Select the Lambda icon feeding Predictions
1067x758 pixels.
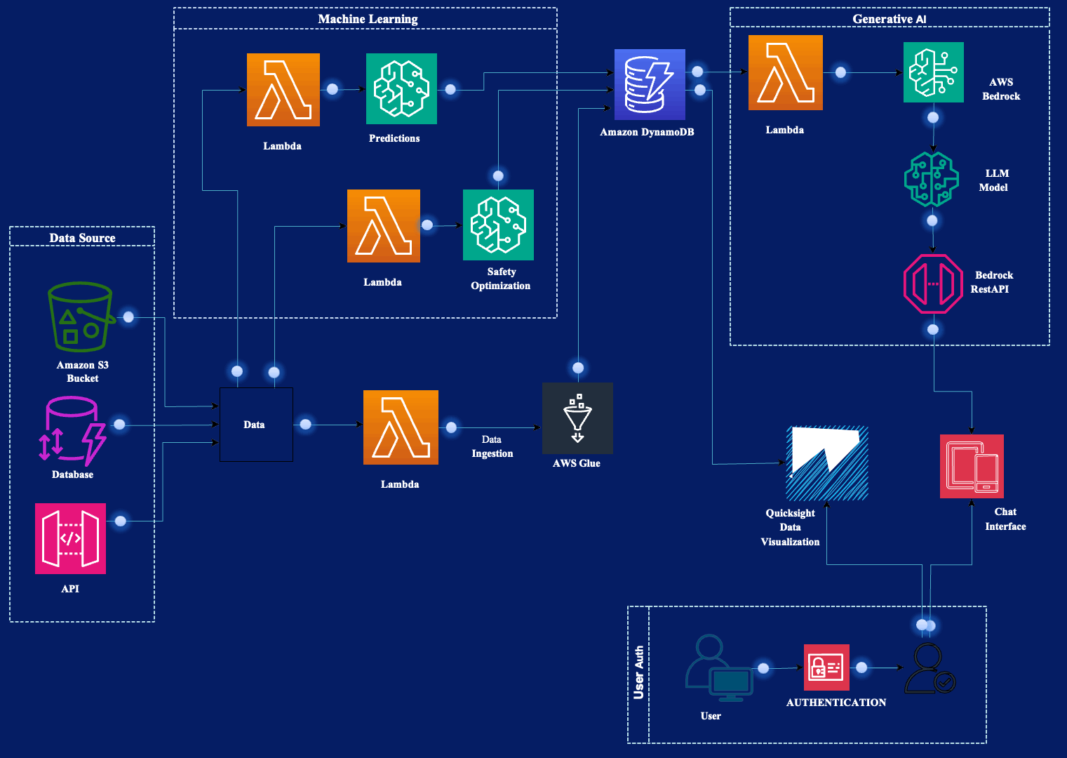pyautogui.click(x=283, y=90)
